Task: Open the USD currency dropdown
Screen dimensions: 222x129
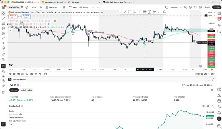Action: 211,12
